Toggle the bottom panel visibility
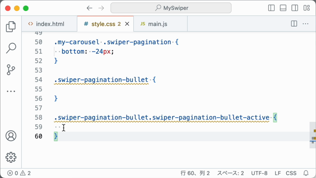316x178 pixels. 283,8
